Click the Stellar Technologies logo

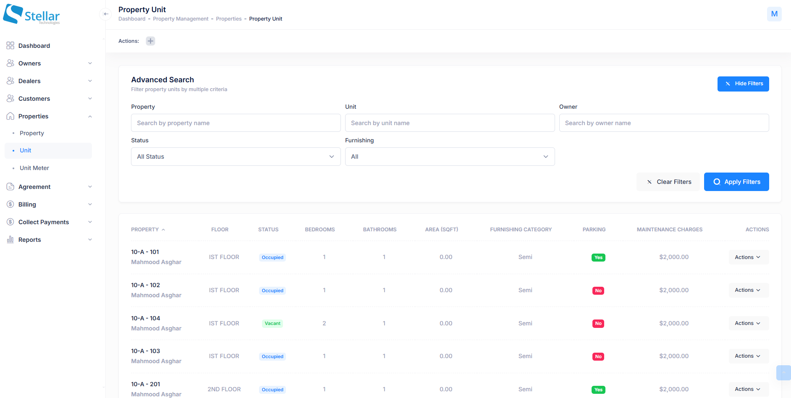pos(32,15)
